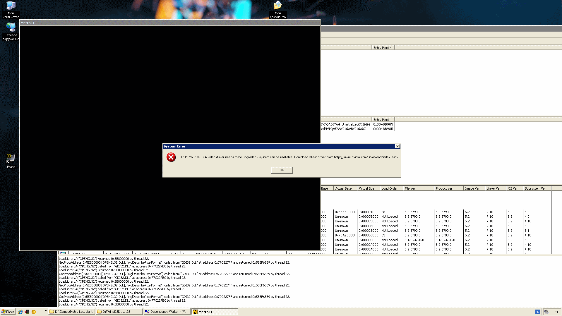The height and width of the screenshot is (316, 562).
Task: Select actual base cell 0x5FFF0000
Action: click(345, 212)
